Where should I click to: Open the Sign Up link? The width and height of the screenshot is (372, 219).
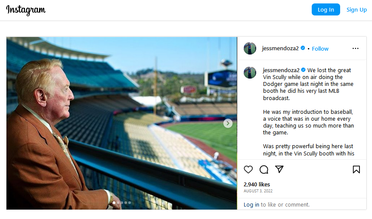pyautogui.click(x=356, y=9)
